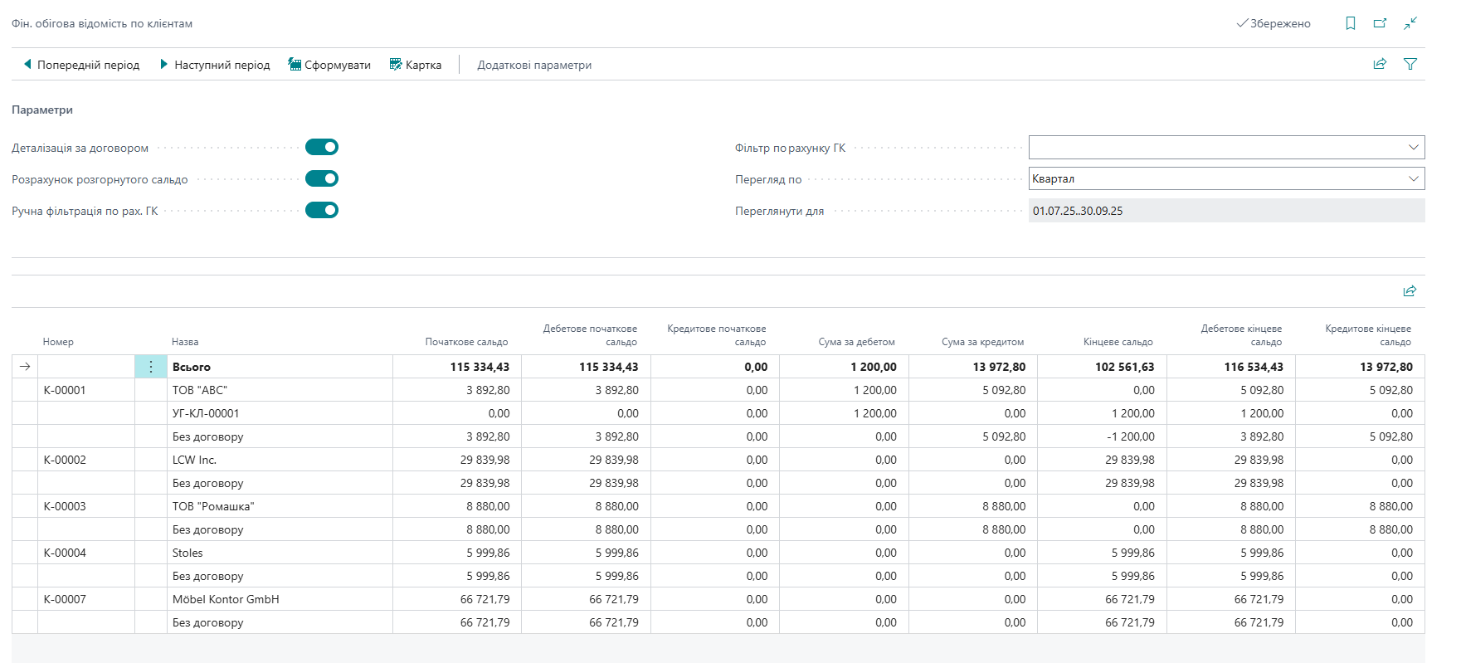This screenshot has width=1461, height=663.
Task: Toggle Деталізація за договором switch
Action: (322, 147)
